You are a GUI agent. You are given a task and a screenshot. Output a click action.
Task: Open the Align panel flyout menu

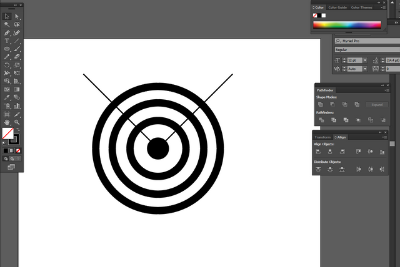point(384,137)
